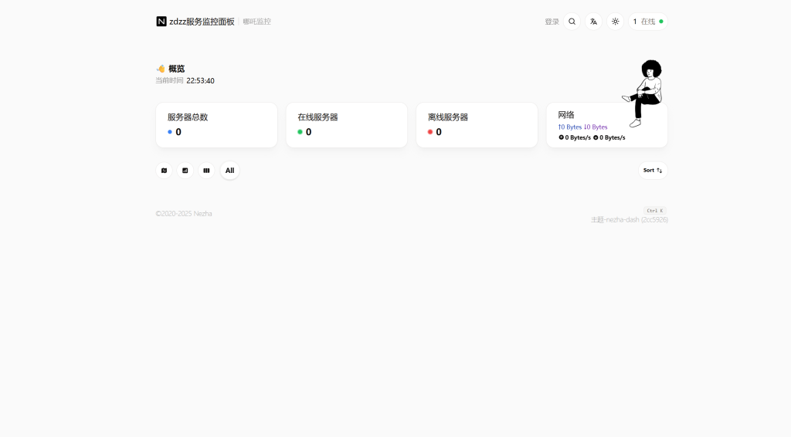The height and width of the screenshot is (437, 791).
Task: Toggle the inline column view icon
Action: click(x=206, y=171)
